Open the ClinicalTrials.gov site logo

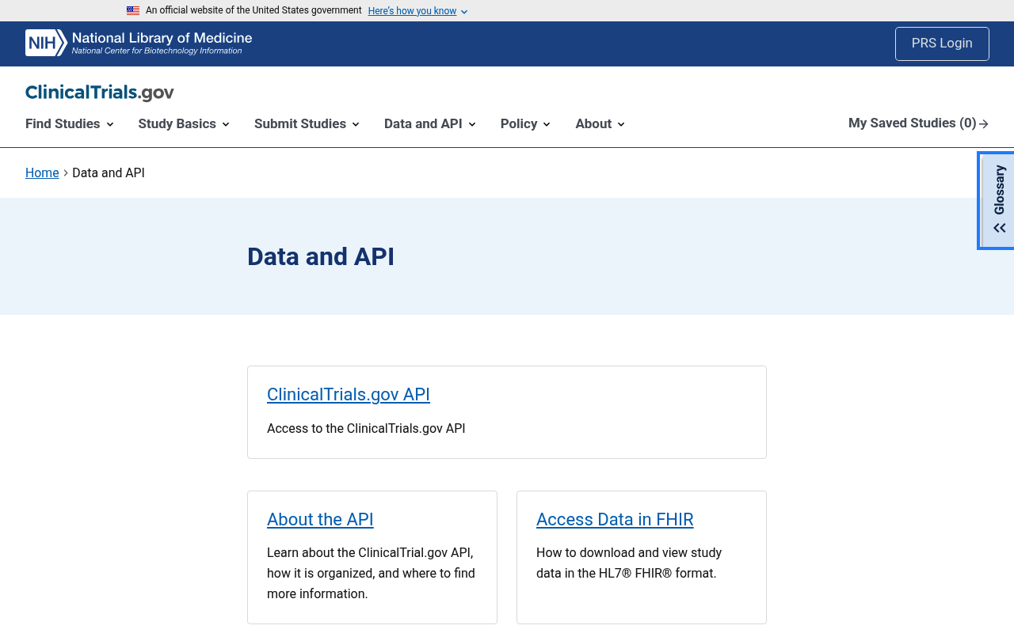[x=100, y=93]
